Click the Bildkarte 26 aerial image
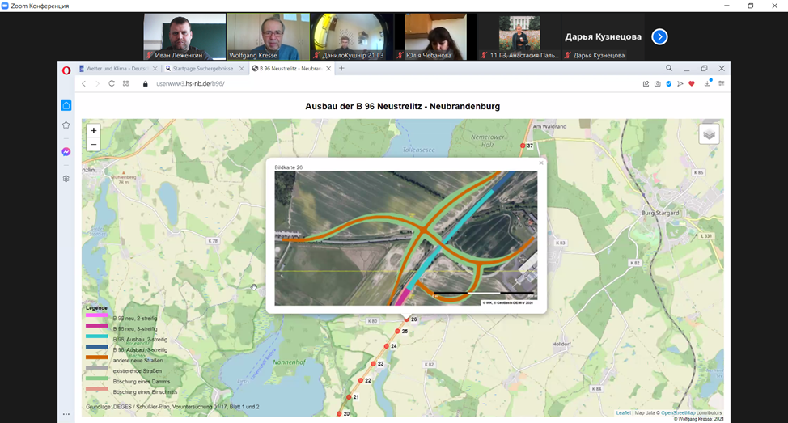Screen dimensions: 788x423 tap(405, 238)
